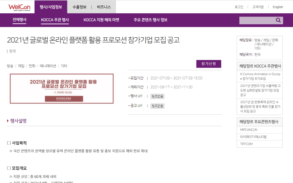Click the 모집기간 date value 2021-07-09 ~ 2021-07-29

176,78
